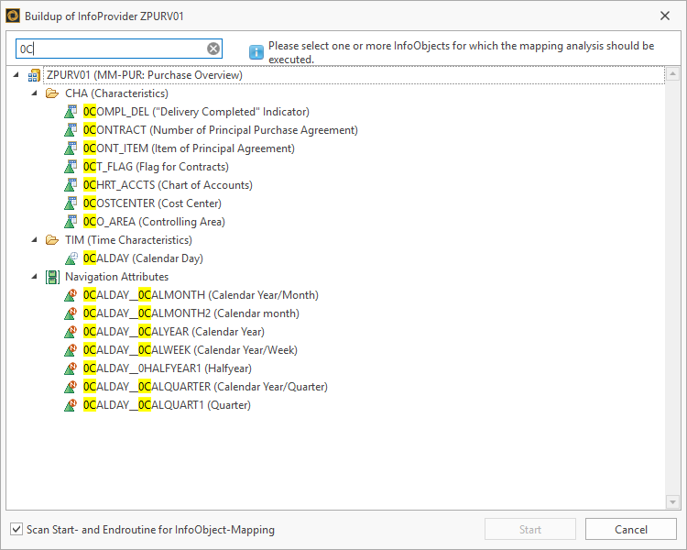
Task: Collapse the ZPURV01 root node
Action: pyautogui.click(x=18, y=75)
